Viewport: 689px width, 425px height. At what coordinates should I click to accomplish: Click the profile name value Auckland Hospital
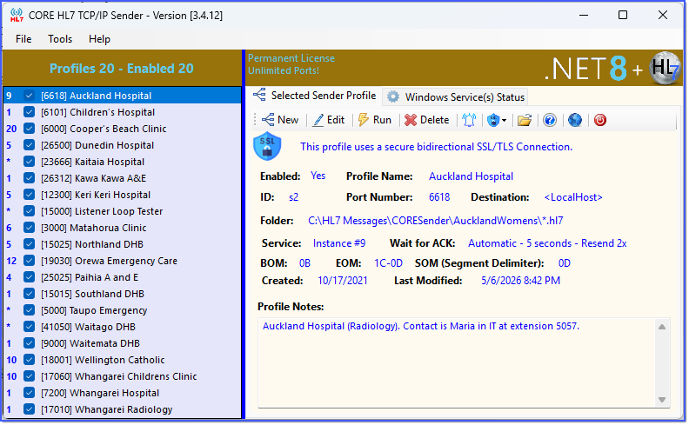pyautogui.click(x=471, y=176)
